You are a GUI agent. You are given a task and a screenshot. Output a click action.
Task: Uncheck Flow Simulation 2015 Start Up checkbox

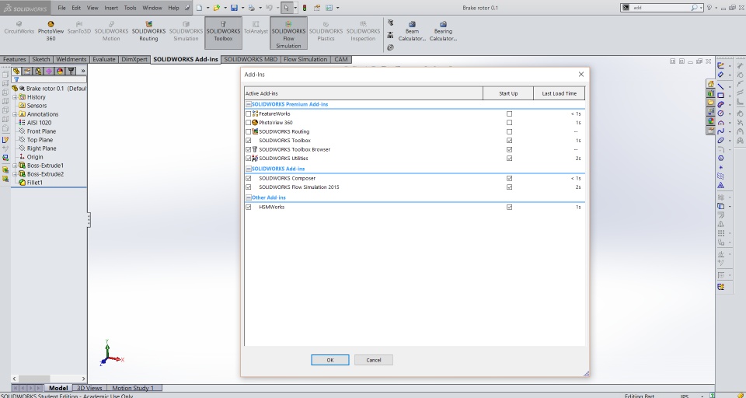pyautogui.click(x=510, y=187)
